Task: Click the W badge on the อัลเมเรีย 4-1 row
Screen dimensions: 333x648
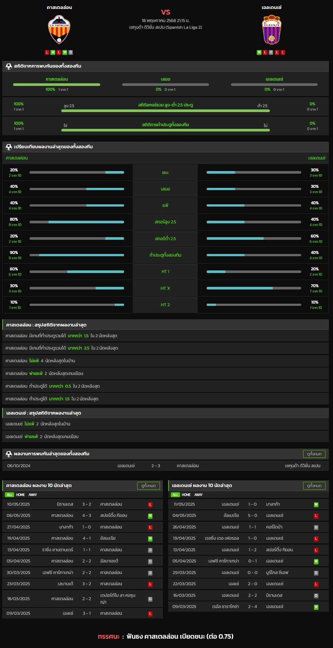Action: click(x=150, y=539)
